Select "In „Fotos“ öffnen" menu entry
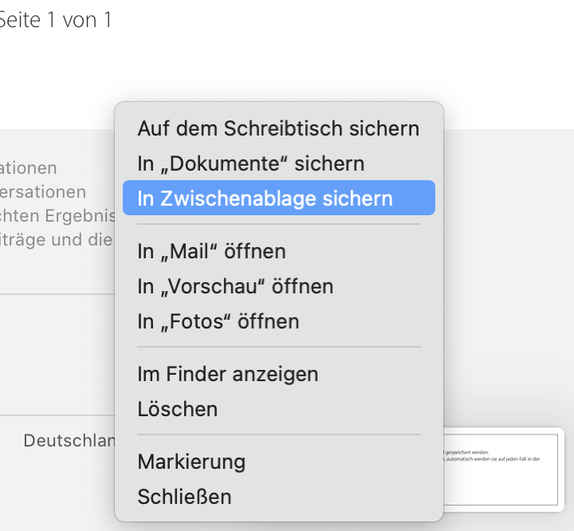 coord(218,321)
